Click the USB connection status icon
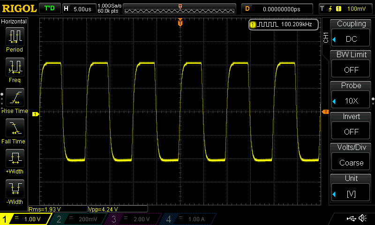Image resolution: width=375 pixels, height=225 pixels. click(x=351, y=218)
